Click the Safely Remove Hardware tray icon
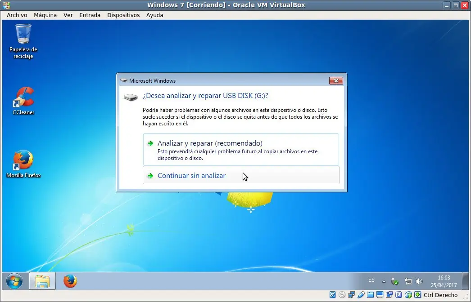The width and height of the screenshot is (471, 302). point(395,281)
